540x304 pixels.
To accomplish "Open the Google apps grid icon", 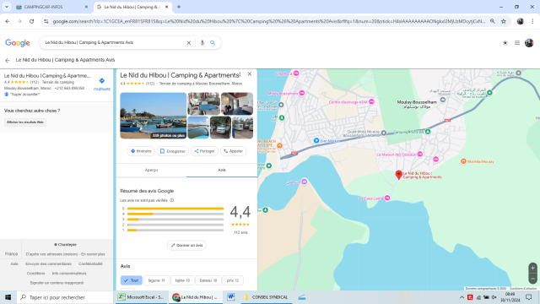I will tap(517, 43).
